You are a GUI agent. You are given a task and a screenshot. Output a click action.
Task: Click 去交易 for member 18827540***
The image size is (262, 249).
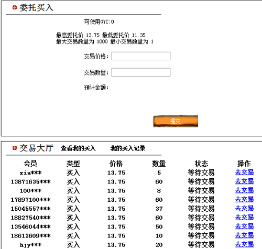pos(244,218)
